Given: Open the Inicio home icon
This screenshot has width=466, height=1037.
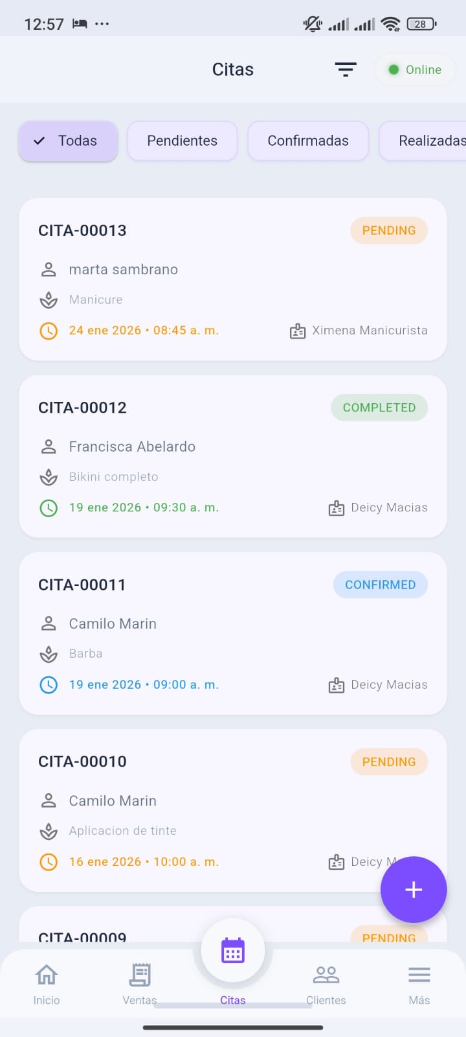Looking at the screenshot, I should click(x=47, y=975).
